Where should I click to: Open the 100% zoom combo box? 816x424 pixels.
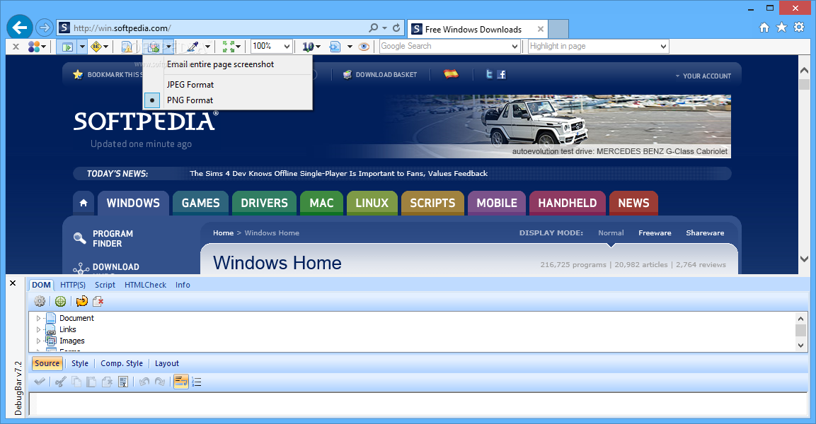click(x=271, y=46)
